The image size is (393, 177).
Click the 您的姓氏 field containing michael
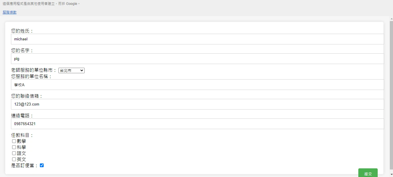197,39
